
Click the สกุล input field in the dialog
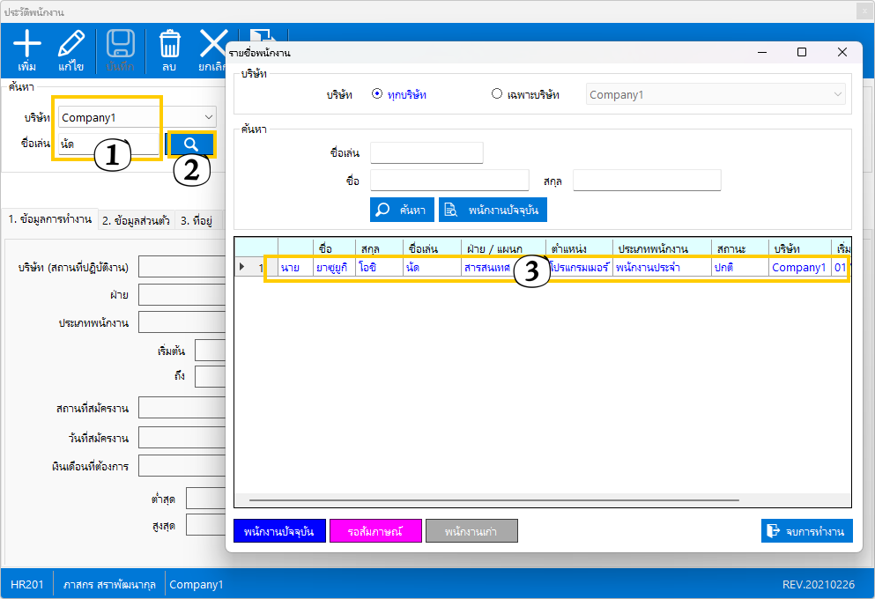(647, 181)
